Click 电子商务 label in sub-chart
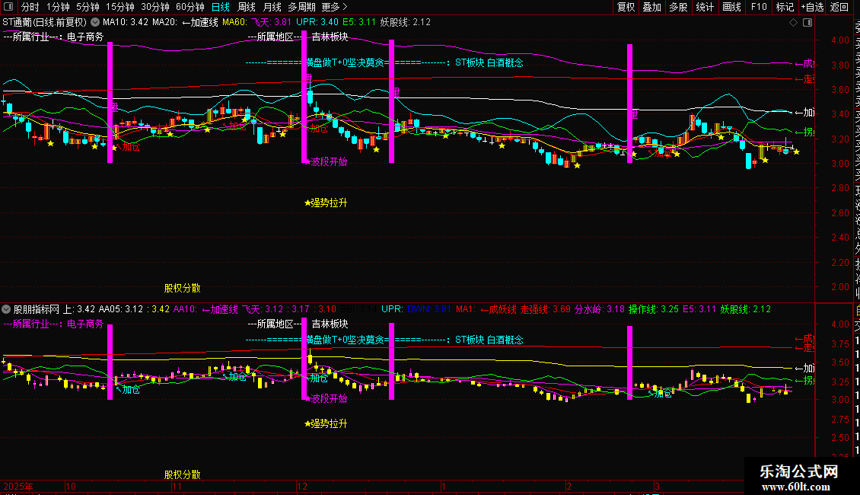This screenshot has width=860, height=495. coord(85,324)
